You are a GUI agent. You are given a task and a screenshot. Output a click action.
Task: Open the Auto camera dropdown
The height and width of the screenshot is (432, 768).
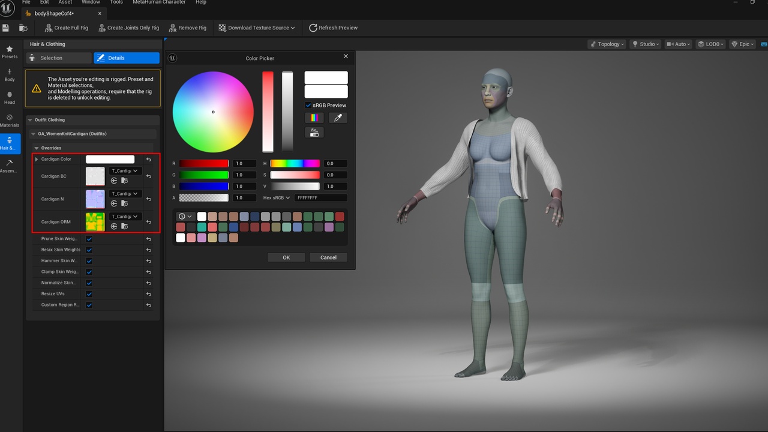coord(678,44)
